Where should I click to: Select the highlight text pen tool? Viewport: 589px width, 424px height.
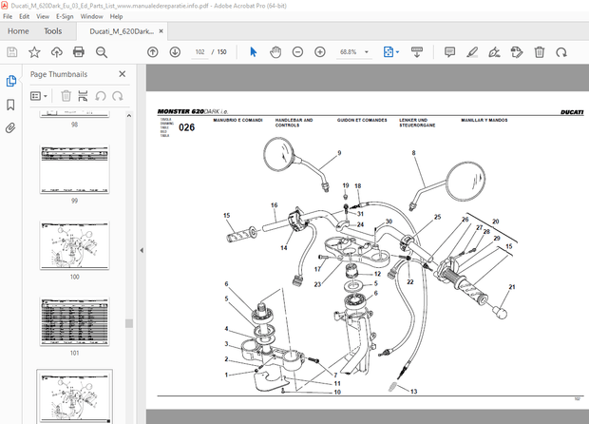tap(472, 52)
